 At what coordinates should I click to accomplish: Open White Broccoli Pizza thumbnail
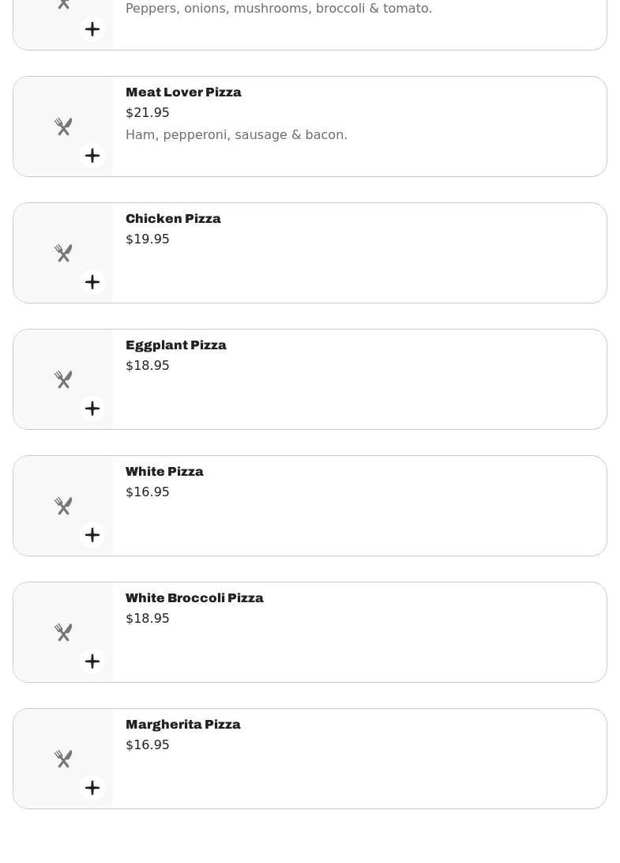(63, 632)
